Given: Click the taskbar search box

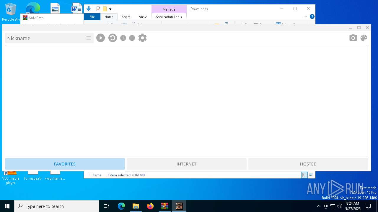Looking at the screenshot, I should point(57,206).
